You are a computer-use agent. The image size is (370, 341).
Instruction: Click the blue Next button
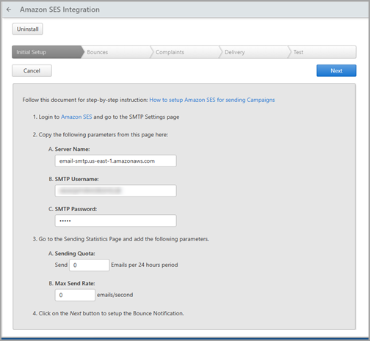click(x=336, y=70)
